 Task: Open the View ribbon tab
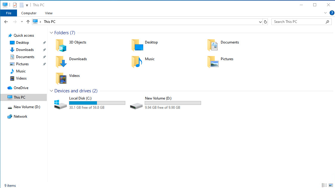49,13
